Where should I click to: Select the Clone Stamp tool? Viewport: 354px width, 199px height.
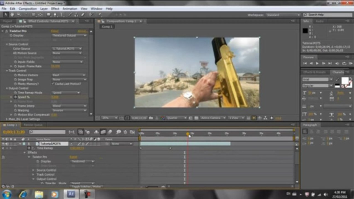click(76, 15)
